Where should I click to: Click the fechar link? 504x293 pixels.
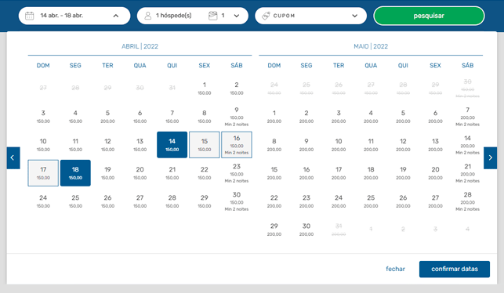[395, 269]
